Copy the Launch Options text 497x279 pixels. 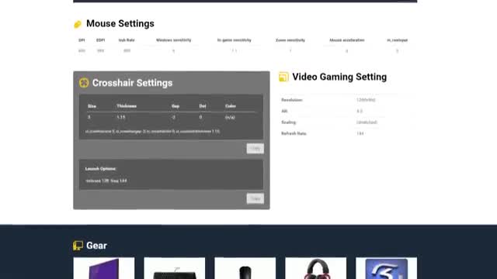click(255, 198)
